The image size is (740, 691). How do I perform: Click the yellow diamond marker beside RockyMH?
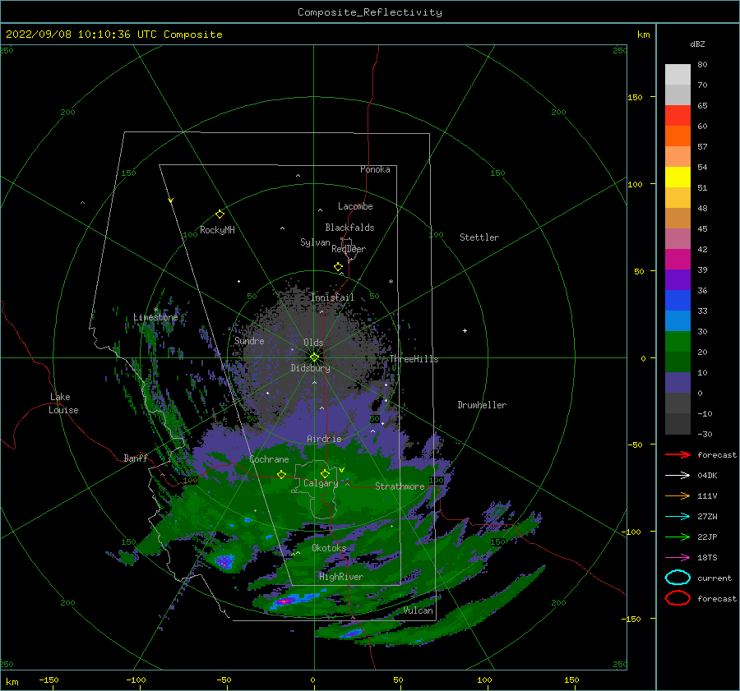point(220,214)
